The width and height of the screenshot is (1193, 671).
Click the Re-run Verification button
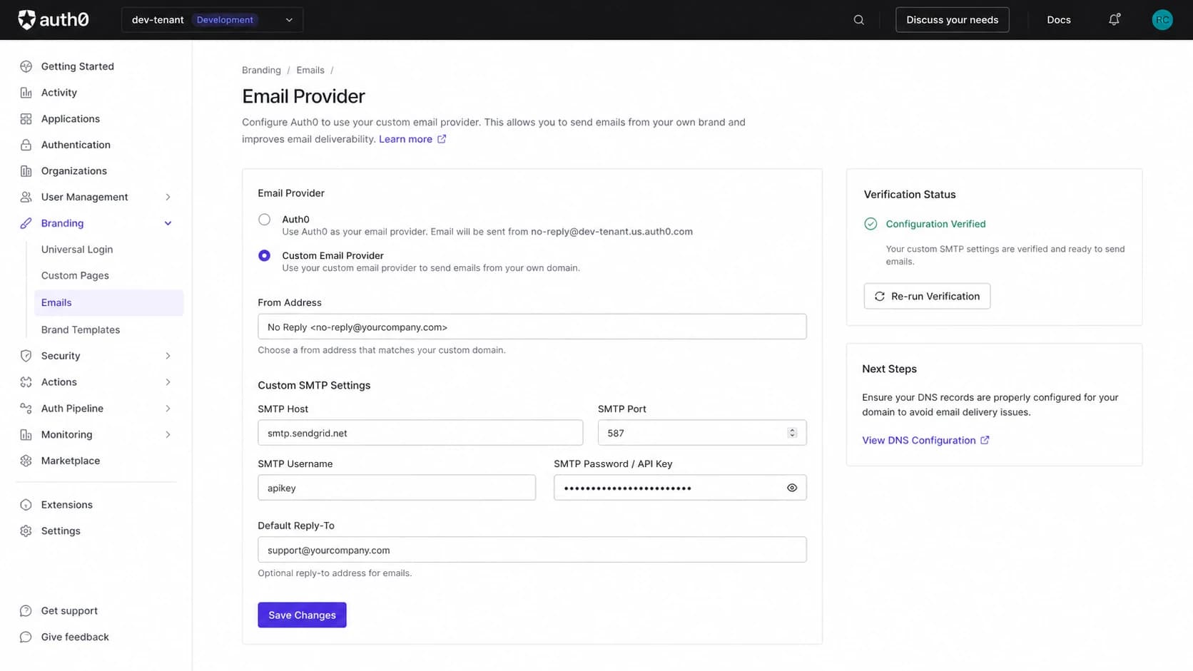point(927,296)
